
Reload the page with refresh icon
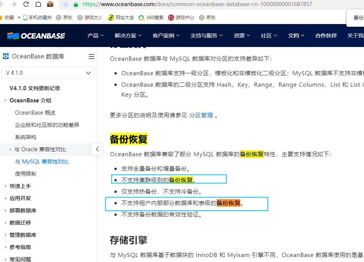[26, 4]
